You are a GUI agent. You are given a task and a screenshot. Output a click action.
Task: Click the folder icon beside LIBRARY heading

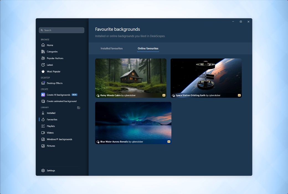pos(79,108)
